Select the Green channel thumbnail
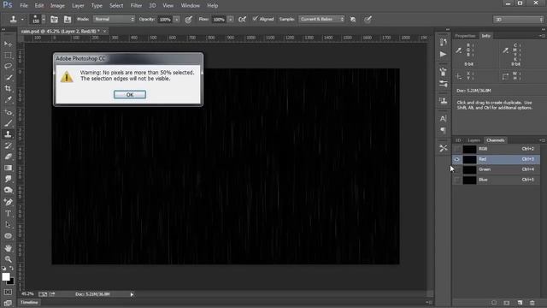547x308 pixels. [x=469, y=169]
